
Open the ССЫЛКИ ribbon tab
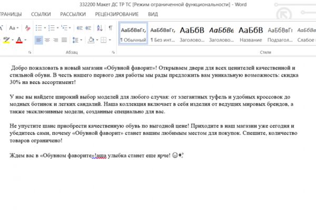pyautogui.click(x=41, y=14)
